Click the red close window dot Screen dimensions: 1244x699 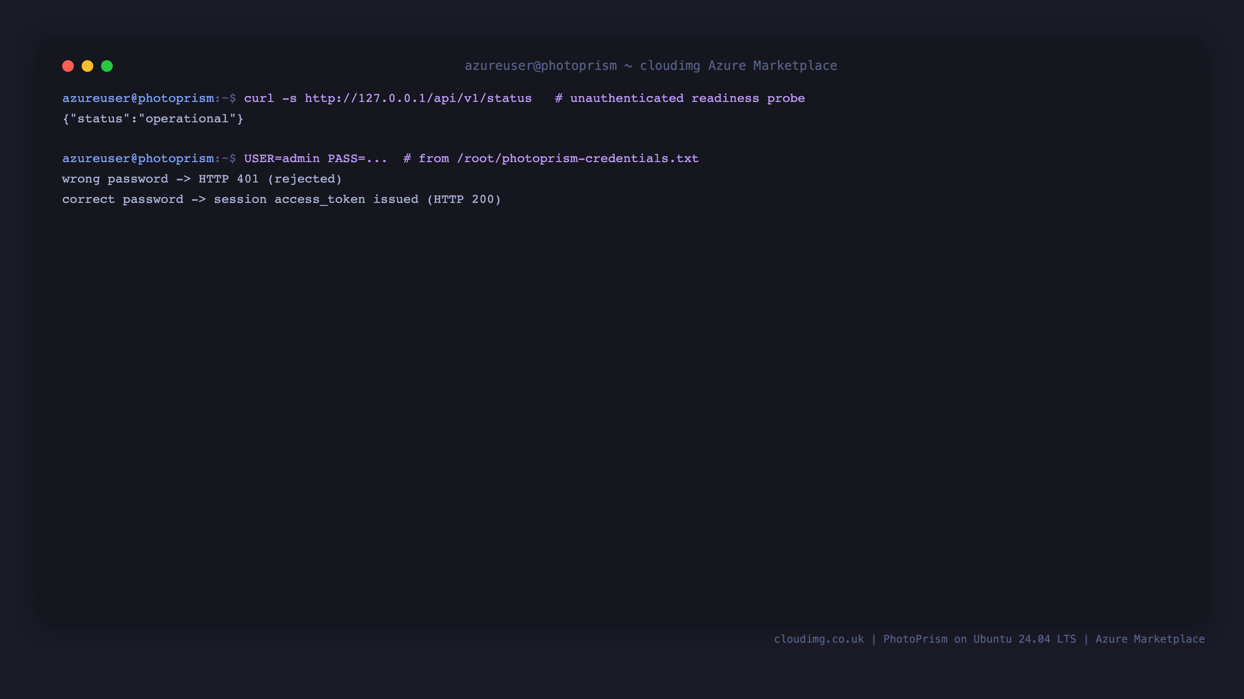click(68, 66)
